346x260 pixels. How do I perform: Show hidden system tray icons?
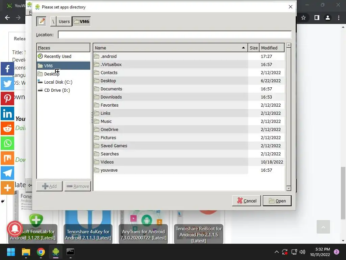pos(276,252)
